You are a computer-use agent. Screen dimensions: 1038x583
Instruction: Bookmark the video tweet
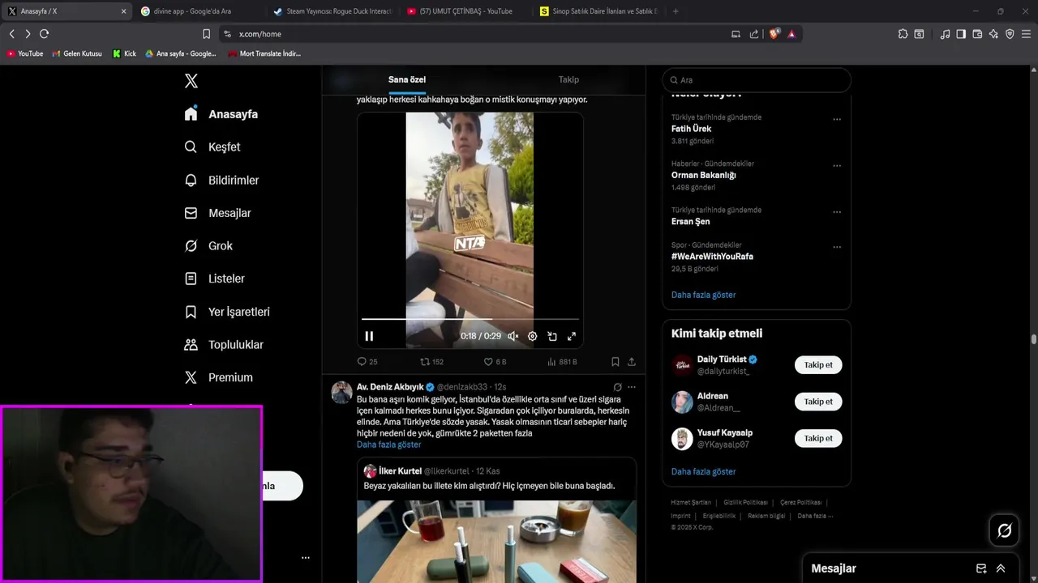pyautogui.click(x=615, y=362)
